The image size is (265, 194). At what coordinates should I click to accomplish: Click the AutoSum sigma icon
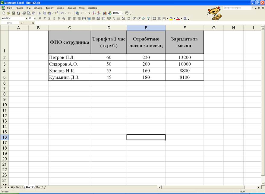(x=82, y=13)
